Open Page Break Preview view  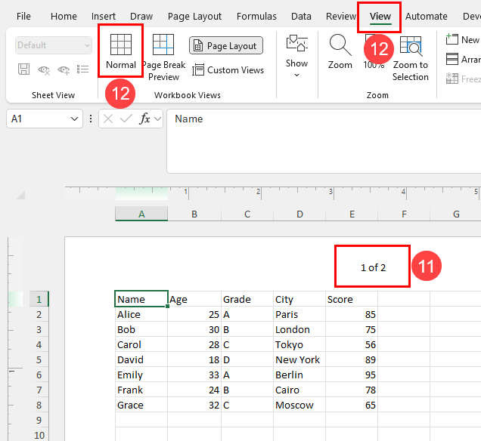[164, 57]
